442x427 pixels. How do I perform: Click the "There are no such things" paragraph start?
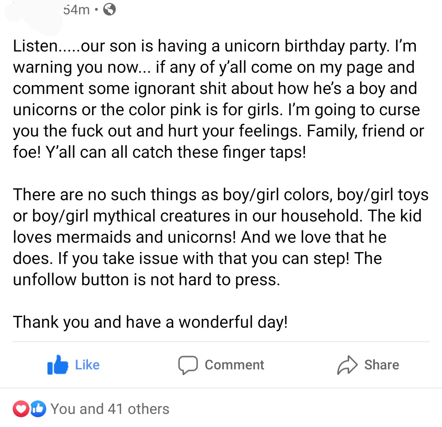[x=105, y=195]
